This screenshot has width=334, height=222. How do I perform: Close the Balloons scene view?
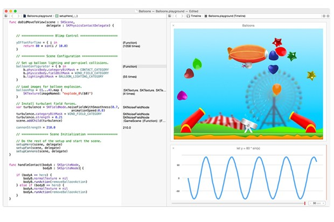pos(173,25)
